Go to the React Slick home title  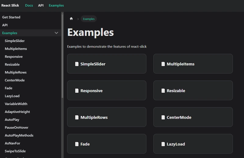(x=10, y=5)
